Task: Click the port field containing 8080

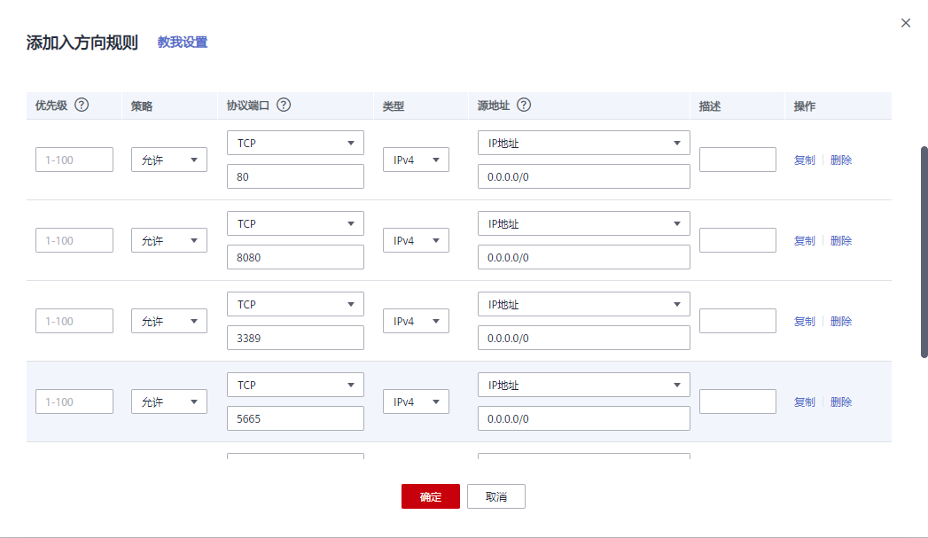Action: tap(295, 257)
